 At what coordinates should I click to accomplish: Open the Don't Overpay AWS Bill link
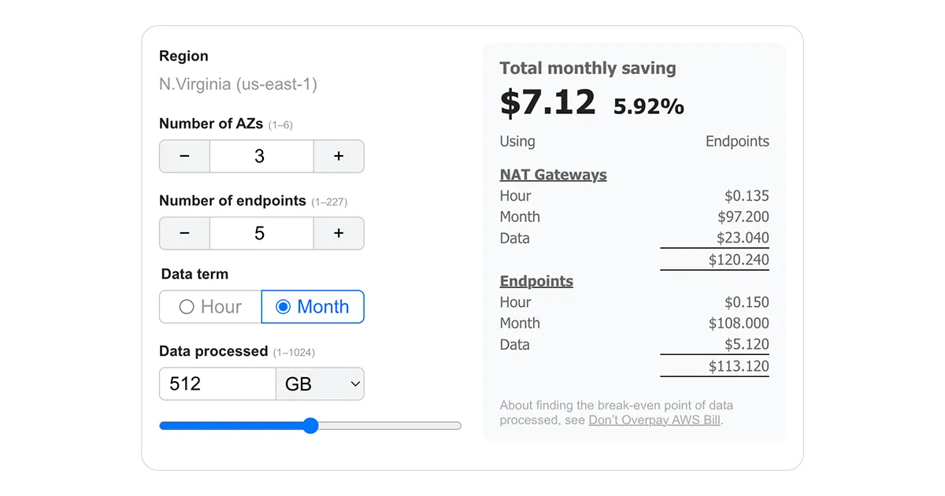coord(654,420)
